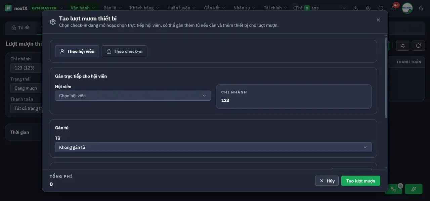Click the filter sliders icon button
The height and width of the screenshot is (201, 430).
point(402,46)
